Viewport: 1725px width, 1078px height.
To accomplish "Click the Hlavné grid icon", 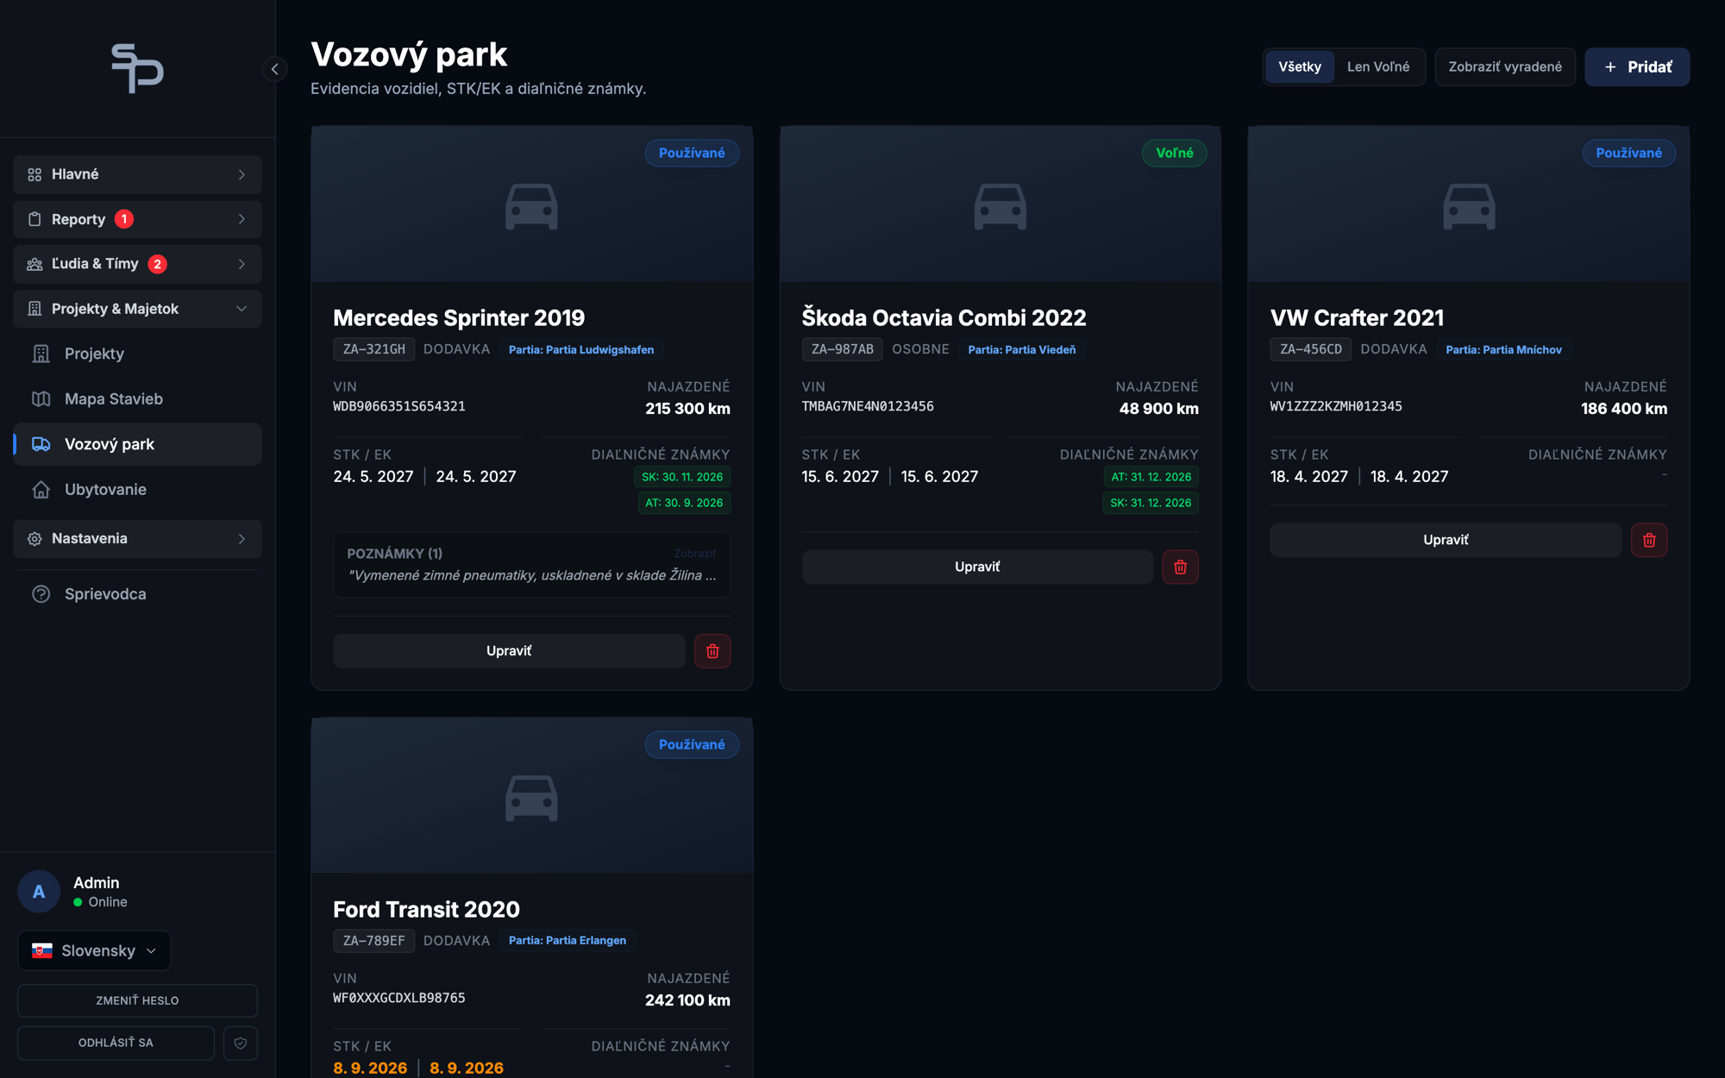I will tap(34, 174).
